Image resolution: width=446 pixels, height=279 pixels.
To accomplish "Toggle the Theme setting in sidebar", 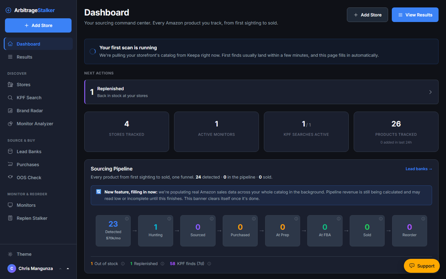I will [38, 254].
